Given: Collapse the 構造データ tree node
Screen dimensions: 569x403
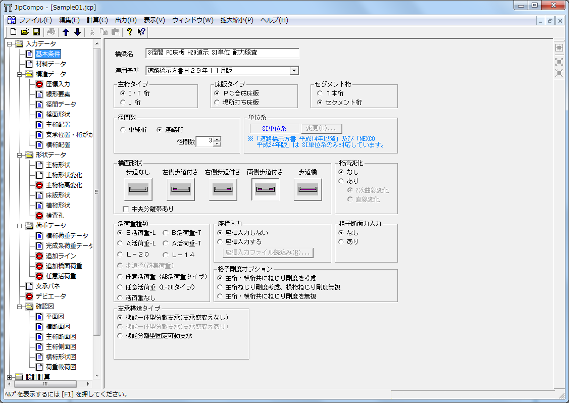Looking at the screenshot, I should [10, 74].
